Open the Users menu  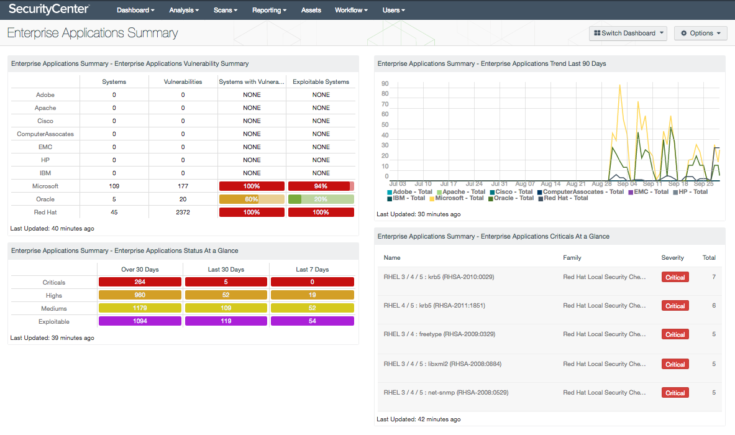coord(393,10)
